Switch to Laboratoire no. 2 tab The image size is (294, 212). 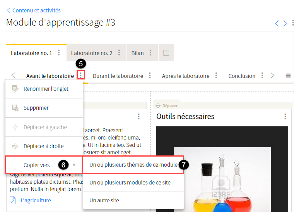tap(92, 53)
